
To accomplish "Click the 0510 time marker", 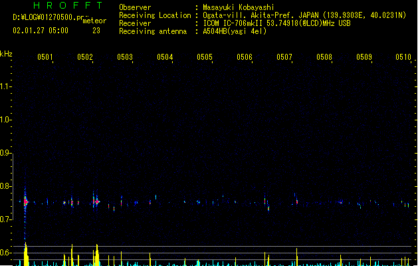I will pos(403,57).
